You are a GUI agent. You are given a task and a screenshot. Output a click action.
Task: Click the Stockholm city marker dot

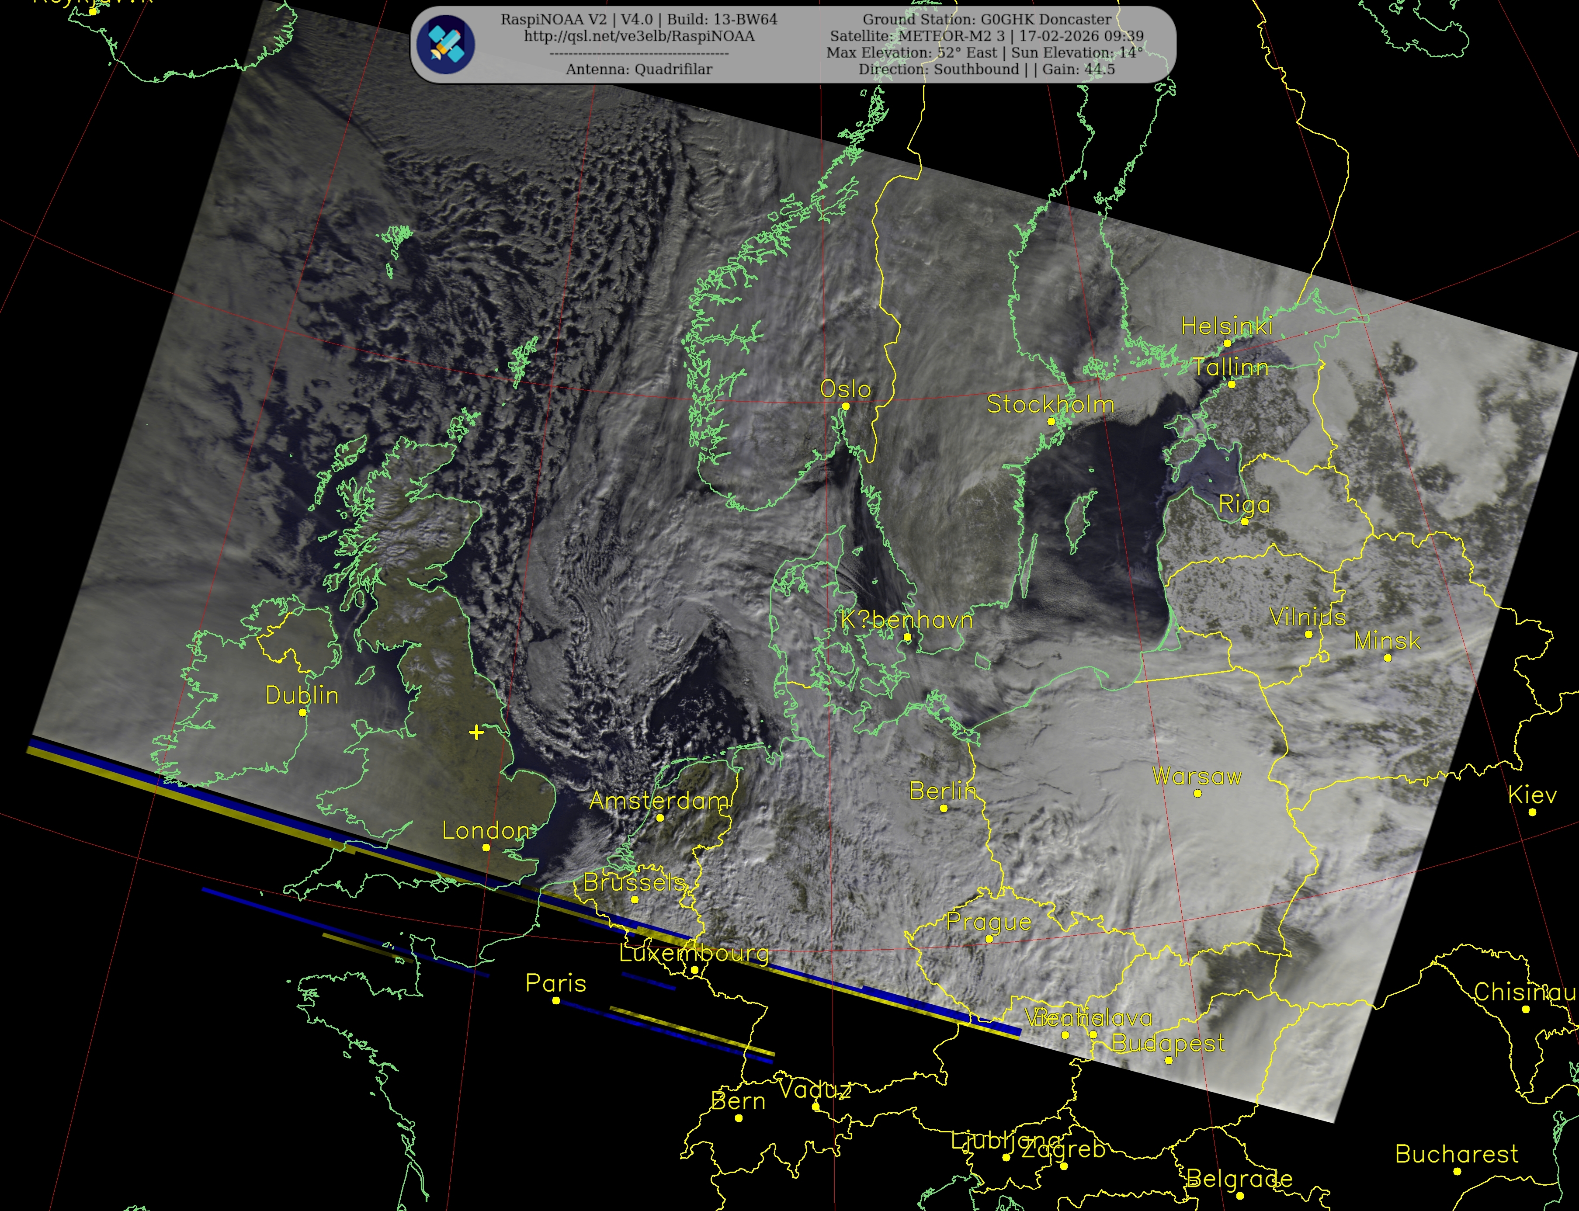point(1051,422)
